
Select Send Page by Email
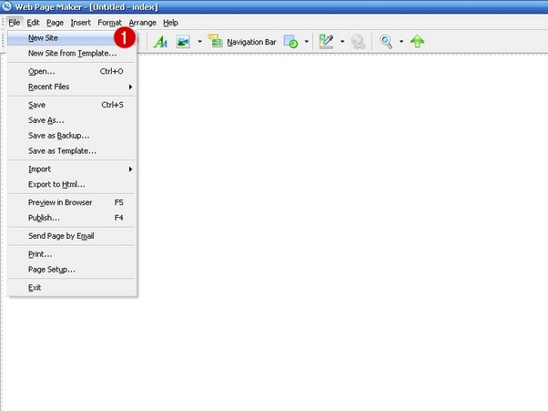click(72, 236)
